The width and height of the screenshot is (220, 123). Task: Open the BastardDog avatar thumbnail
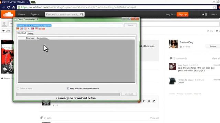(173, 44)
